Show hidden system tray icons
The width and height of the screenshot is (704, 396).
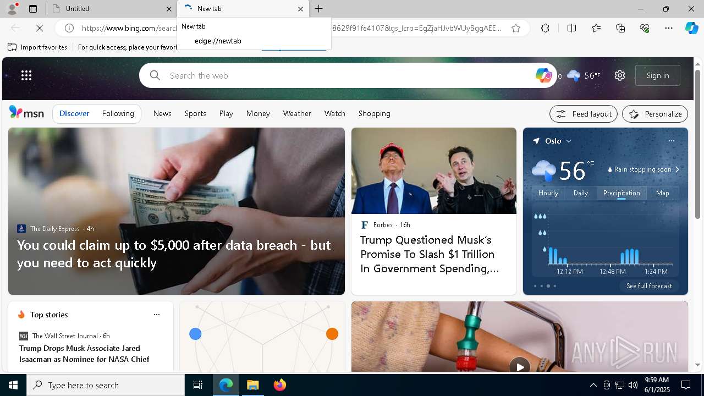point(593,385)
